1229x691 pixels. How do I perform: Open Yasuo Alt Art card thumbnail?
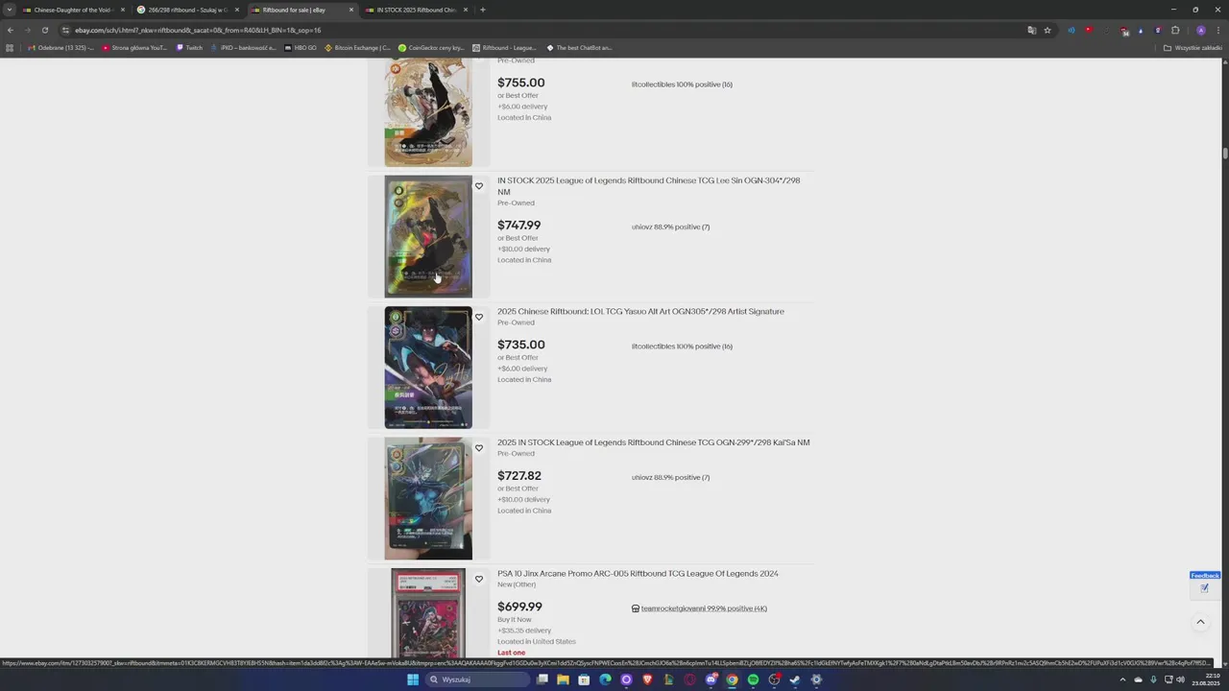[x=428, y=368]
